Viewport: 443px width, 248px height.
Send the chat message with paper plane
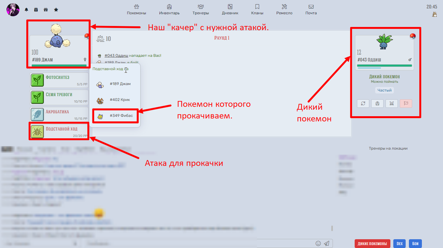pos(327,244)
